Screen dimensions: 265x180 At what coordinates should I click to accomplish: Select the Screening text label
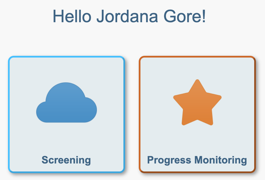pos(66,160)
